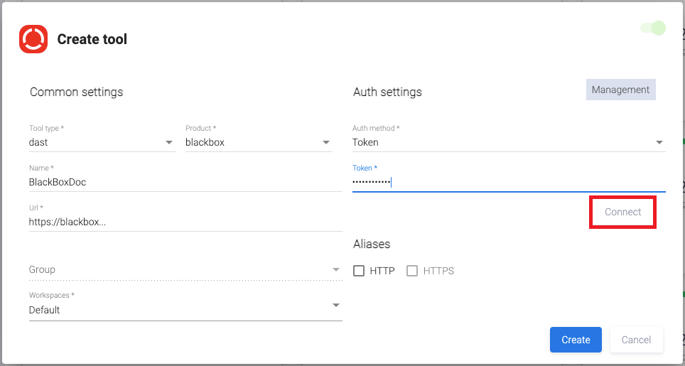Click the Management button
The width and height of the screenshot is (685, 366).
pyautogui.click(x=620, y=90)
